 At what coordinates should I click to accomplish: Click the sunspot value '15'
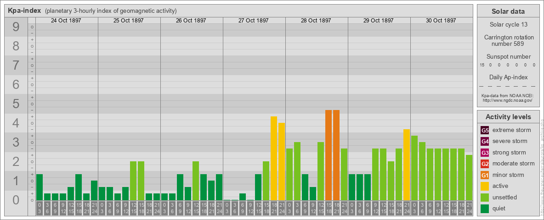click(x=482, y=65)
